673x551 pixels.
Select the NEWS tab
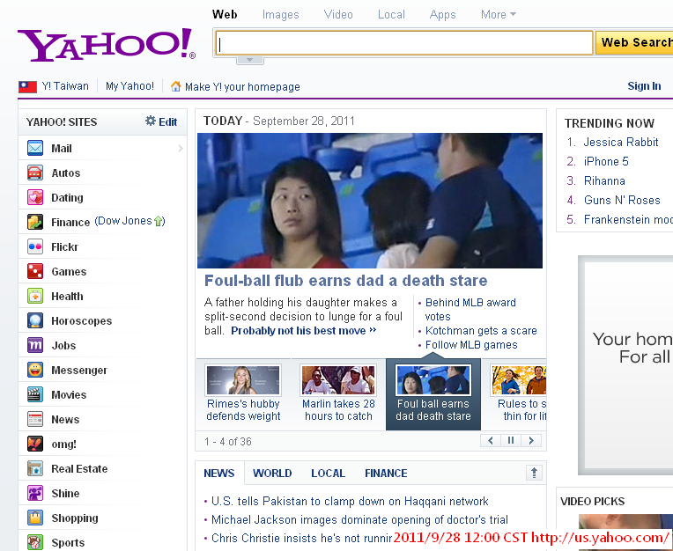coord(218,473)
